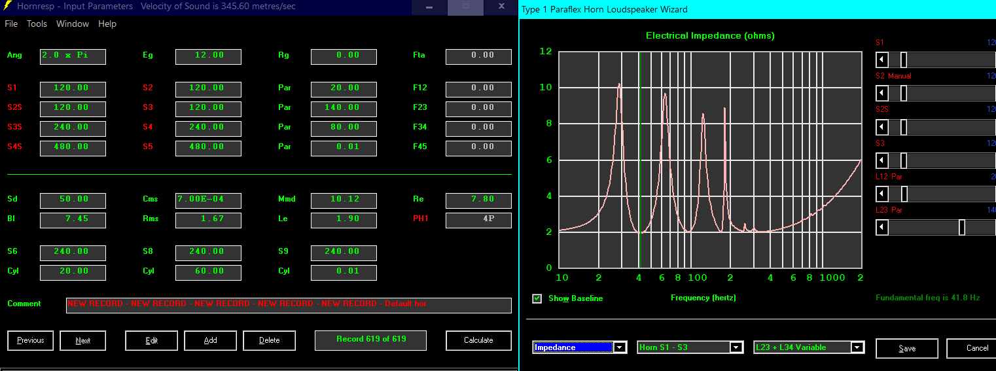The image size is (996, 371).
Task: Click the Delete record button
Action: [269, 340]
